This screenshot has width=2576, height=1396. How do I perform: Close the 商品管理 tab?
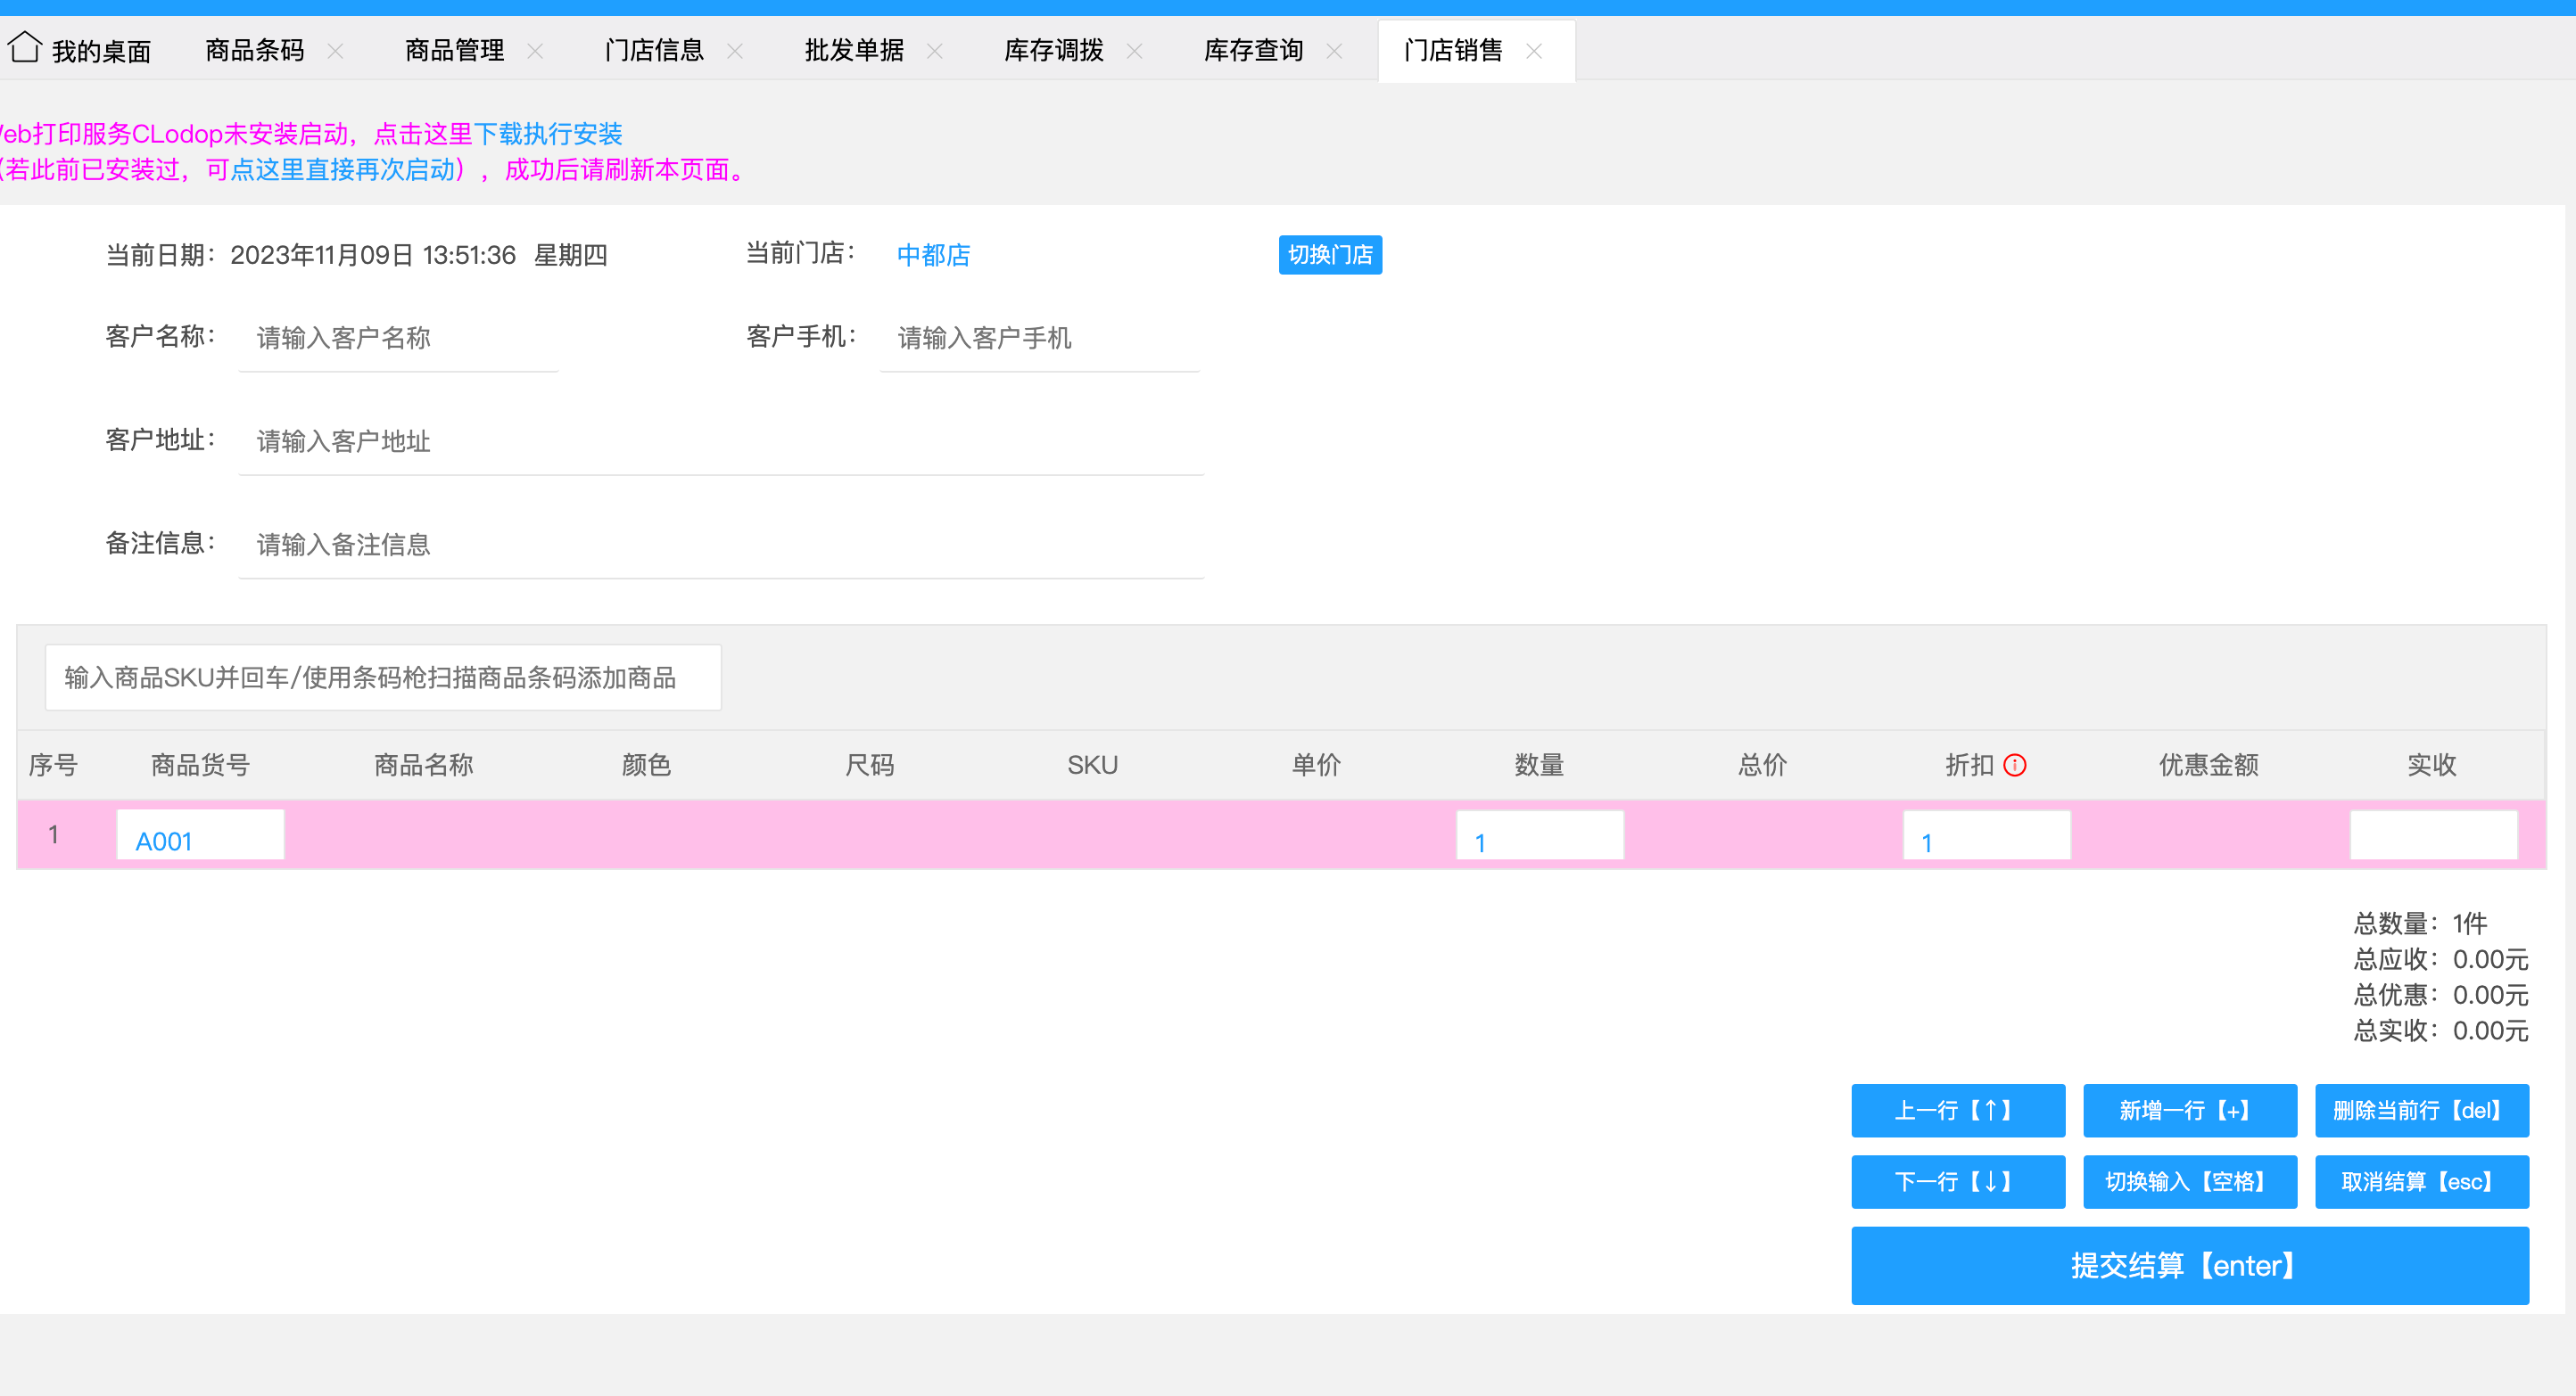click(535, 51)
